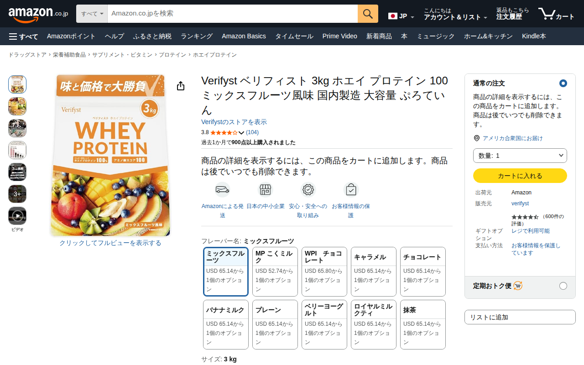Open the 数量 quantity dropdown

[x=520, y=156]
